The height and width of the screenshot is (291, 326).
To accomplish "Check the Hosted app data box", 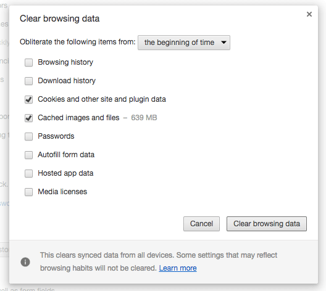I will (28, 173).
